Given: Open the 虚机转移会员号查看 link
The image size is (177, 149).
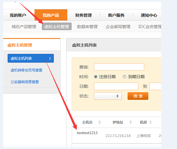Looking at the screenshot, I should pyautogui.click(x=26, y=70).
